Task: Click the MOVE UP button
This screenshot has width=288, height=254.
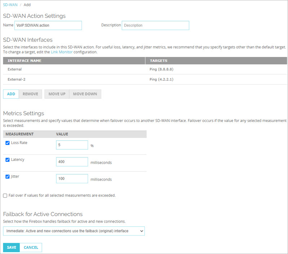Action: click(57, 94)
